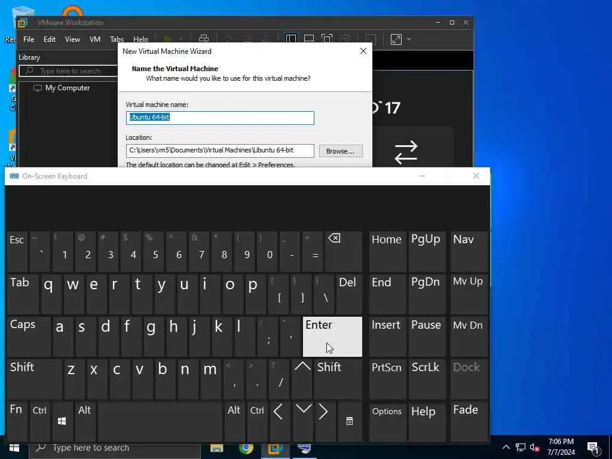The image size is (612, 459).
Task: Click the full screen mode toolbar icon
Action: click(327, 39)
